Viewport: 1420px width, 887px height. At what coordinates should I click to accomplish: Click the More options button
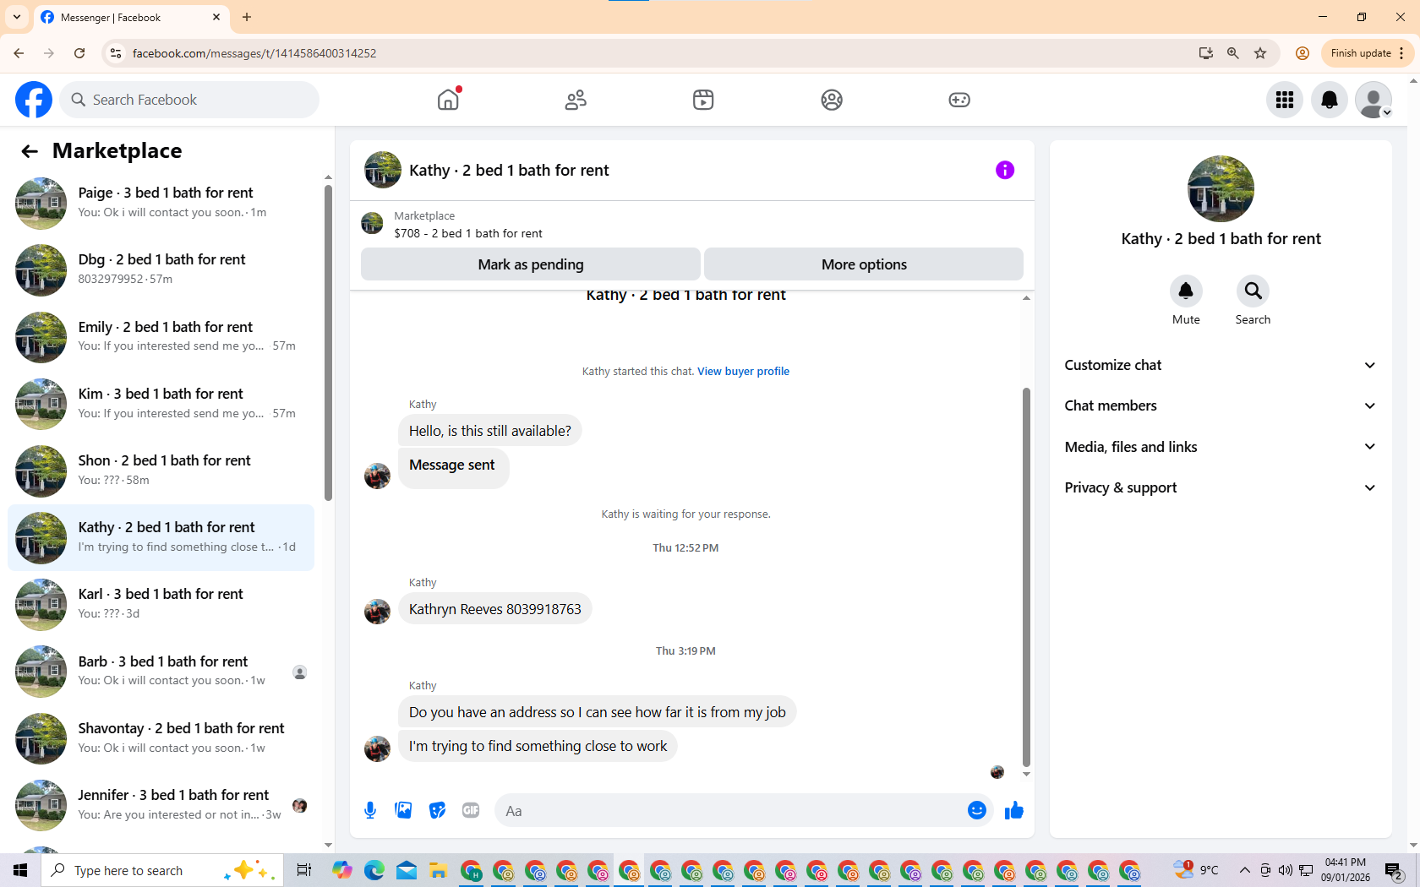864,264
